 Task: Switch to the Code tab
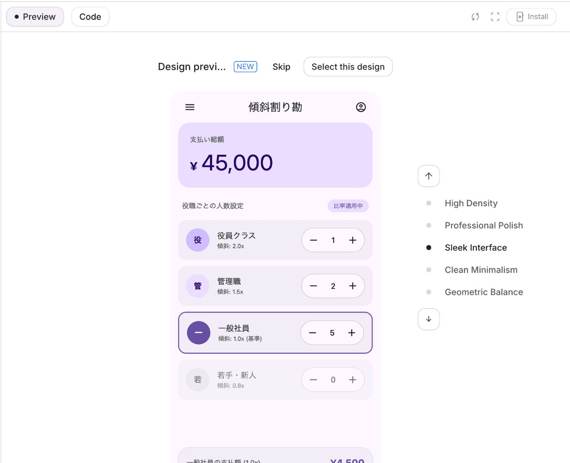click(x=90, y=17)
